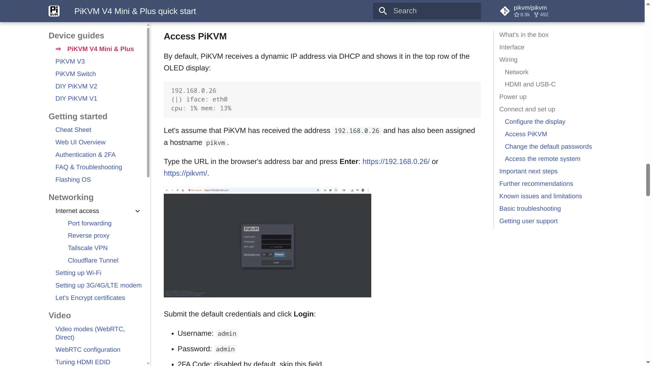
Task: Expand the Internet access chevron
Action: 138,211
